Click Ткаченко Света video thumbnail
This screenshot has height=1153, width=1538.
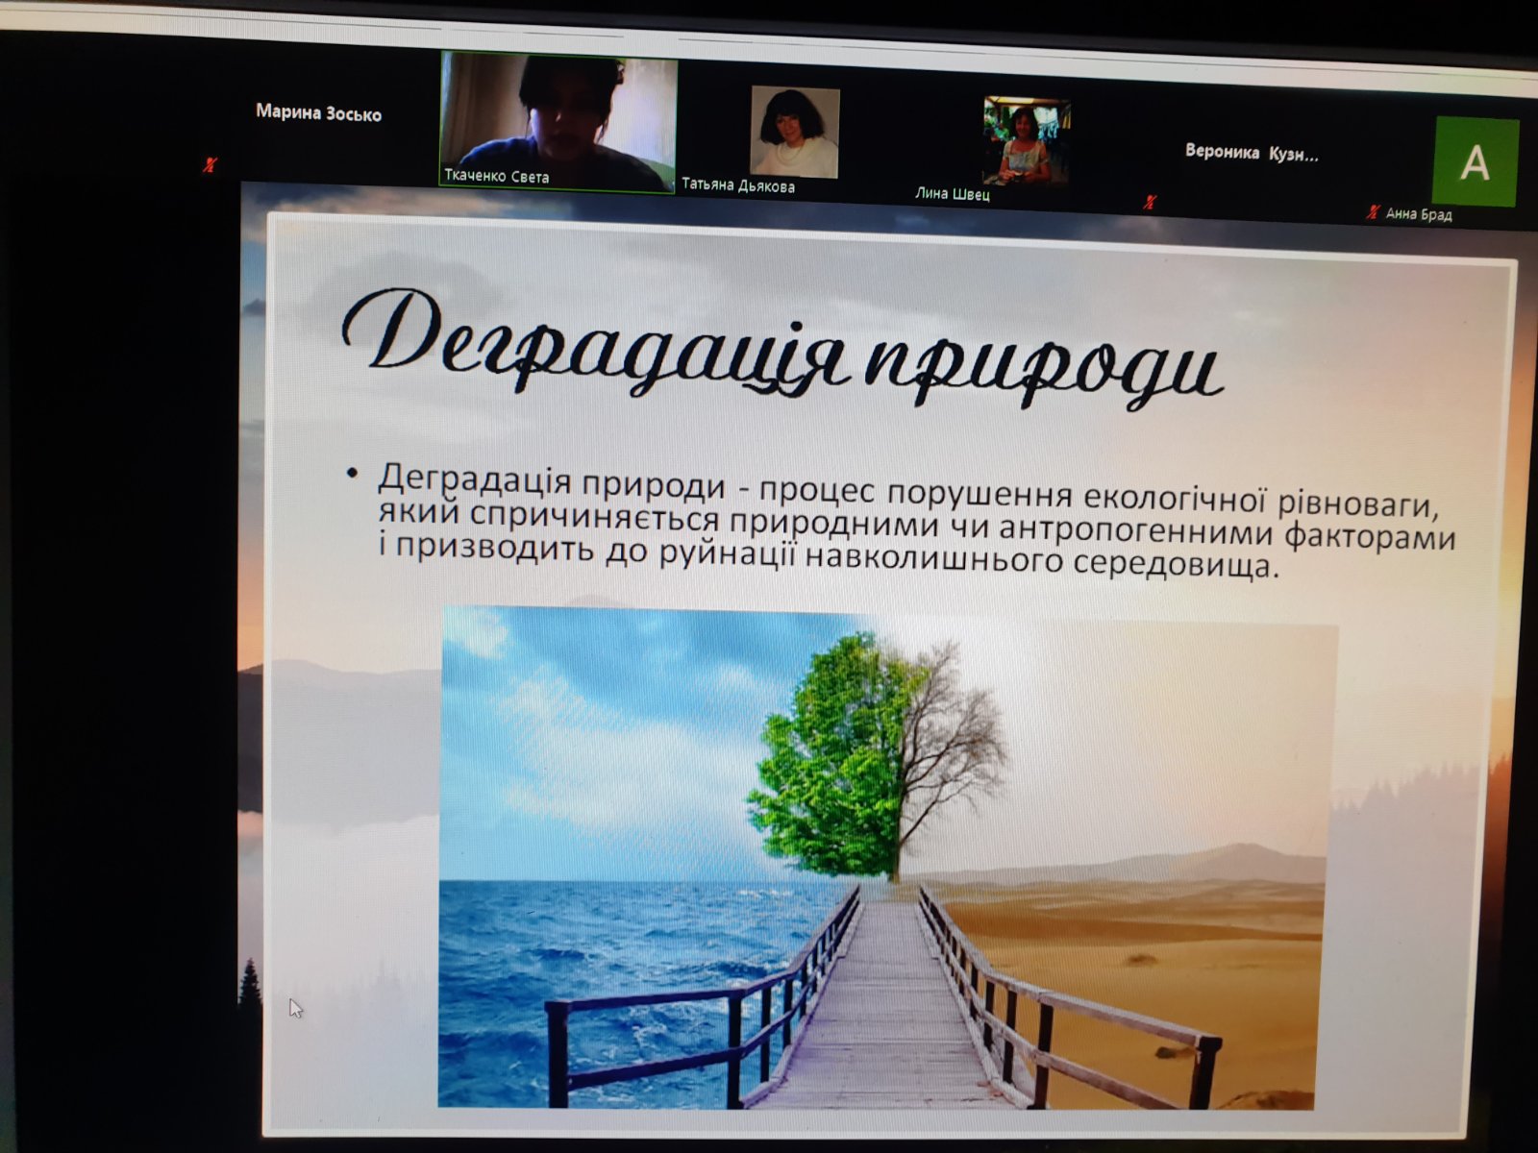pos(558,122)
